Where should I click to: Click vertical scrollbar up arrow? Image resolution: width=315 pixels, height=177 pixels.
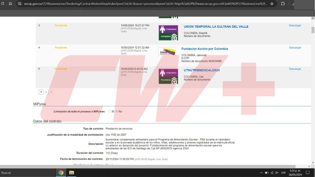[313, 18]
